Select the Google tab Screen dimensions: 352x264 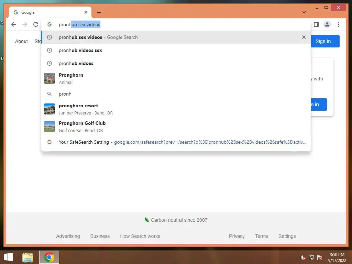click(50, 12)
